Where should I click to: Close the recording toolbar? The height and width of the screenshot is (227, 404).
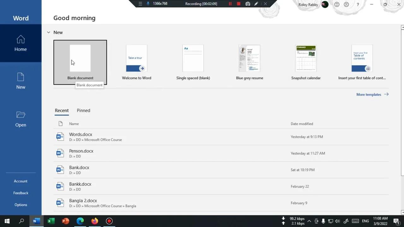tap(265, 4)
